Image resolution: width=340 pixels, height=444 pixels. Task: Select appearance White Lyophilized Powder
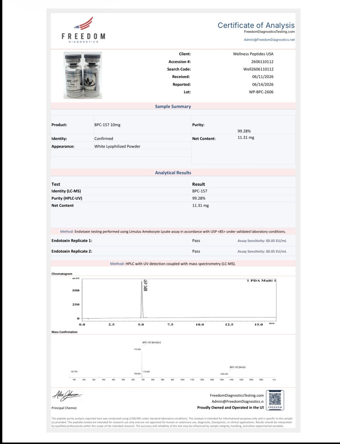click(117, 146)
